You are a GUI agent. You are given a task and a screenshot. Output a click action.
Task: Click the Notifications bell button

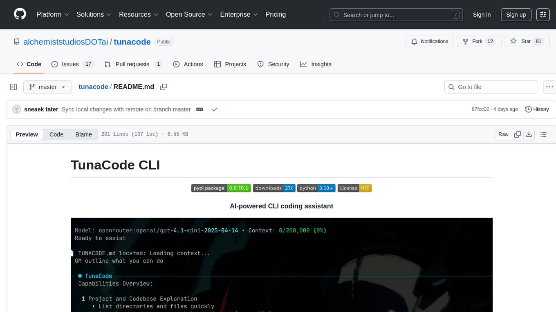[x=430, y=41]
